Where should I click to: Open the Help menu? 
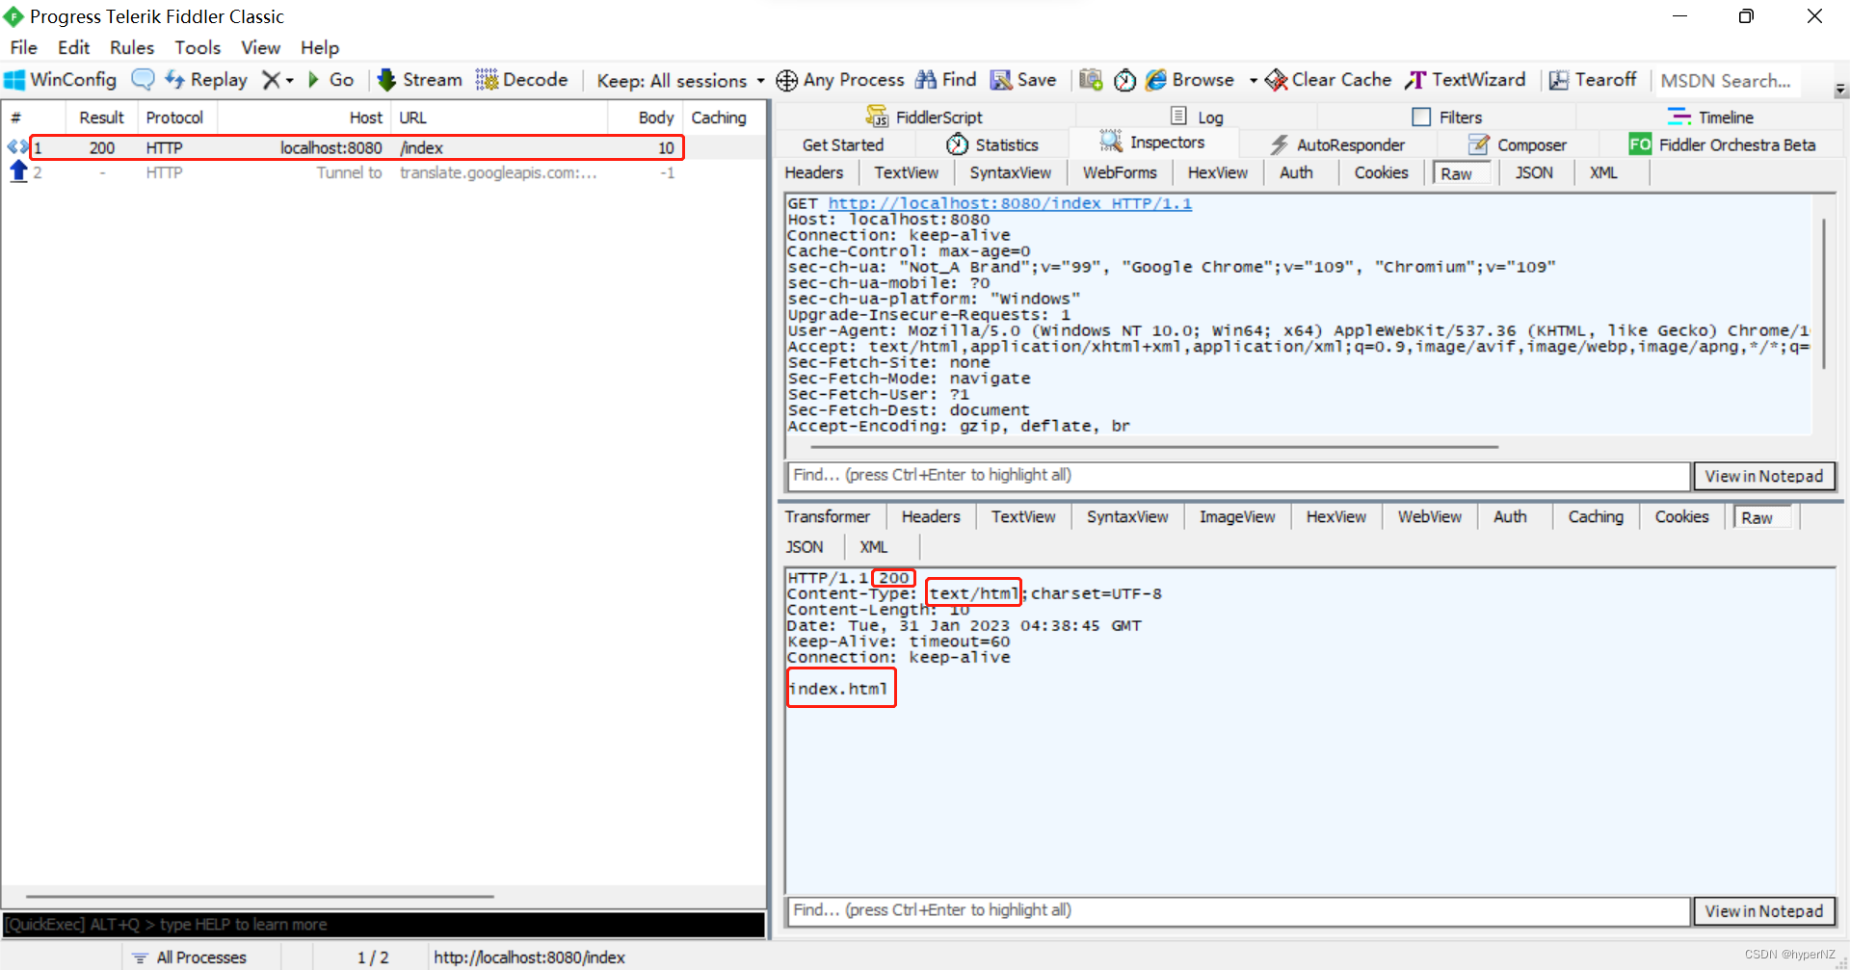(x=320, y=47)
